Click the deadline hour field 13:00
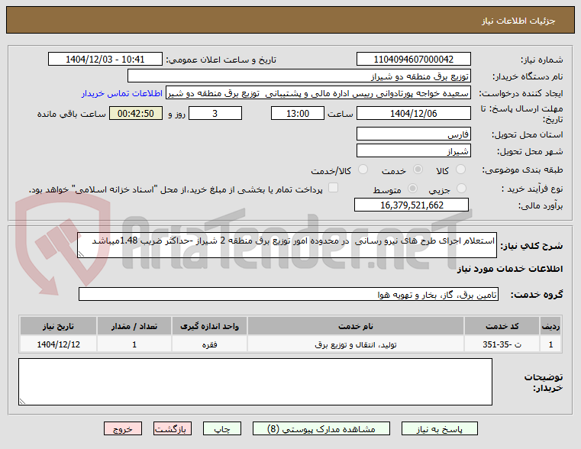Image resolution: width=581 pixels, height=449 pixels. (298, 113)
